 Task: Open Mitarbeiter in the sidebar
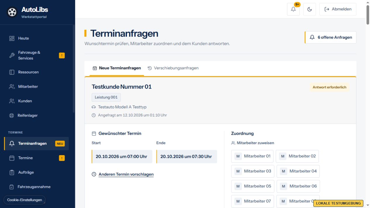pos(36,86)
